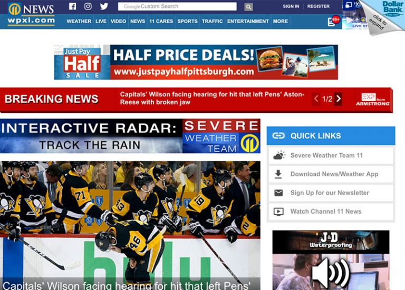Viewport: 405px width, 290px height.
Task: Click the Download News/Weather App arrow icon
Action: 279,174
